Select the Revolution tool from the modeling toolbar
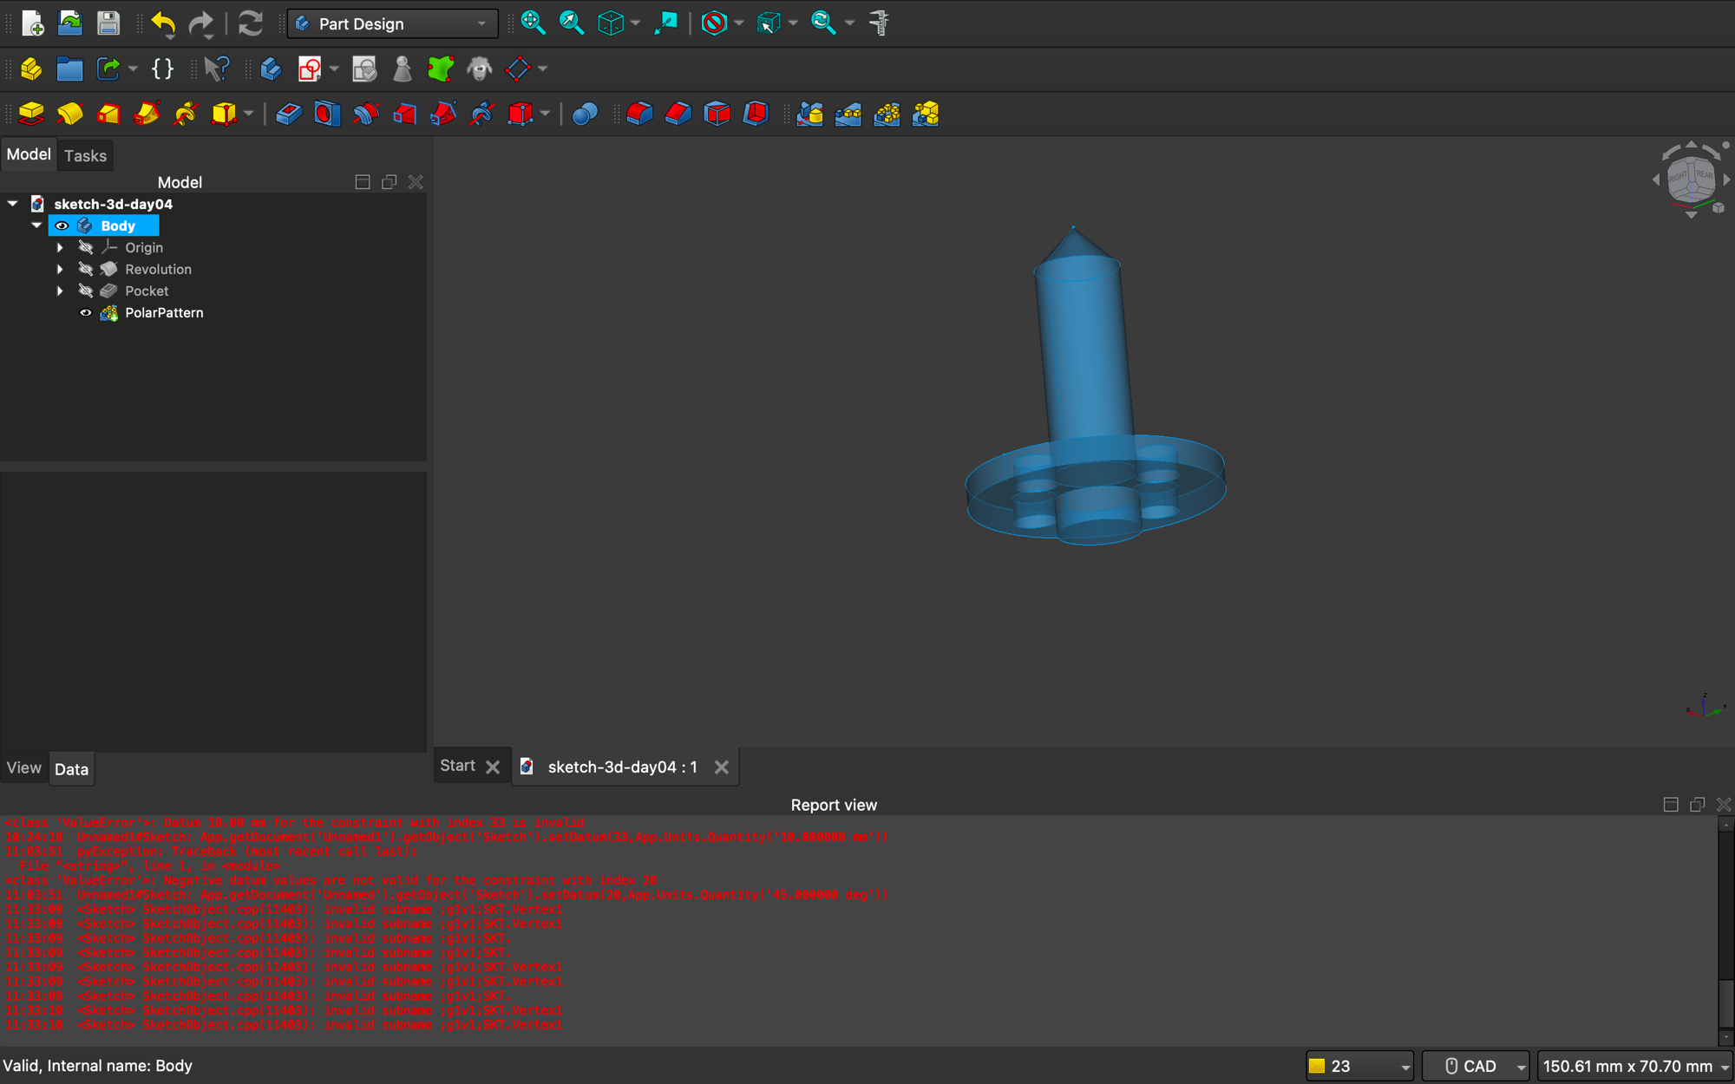Screen dimensions: 1735x1084 pyautogui.click(x=70, y=113)
